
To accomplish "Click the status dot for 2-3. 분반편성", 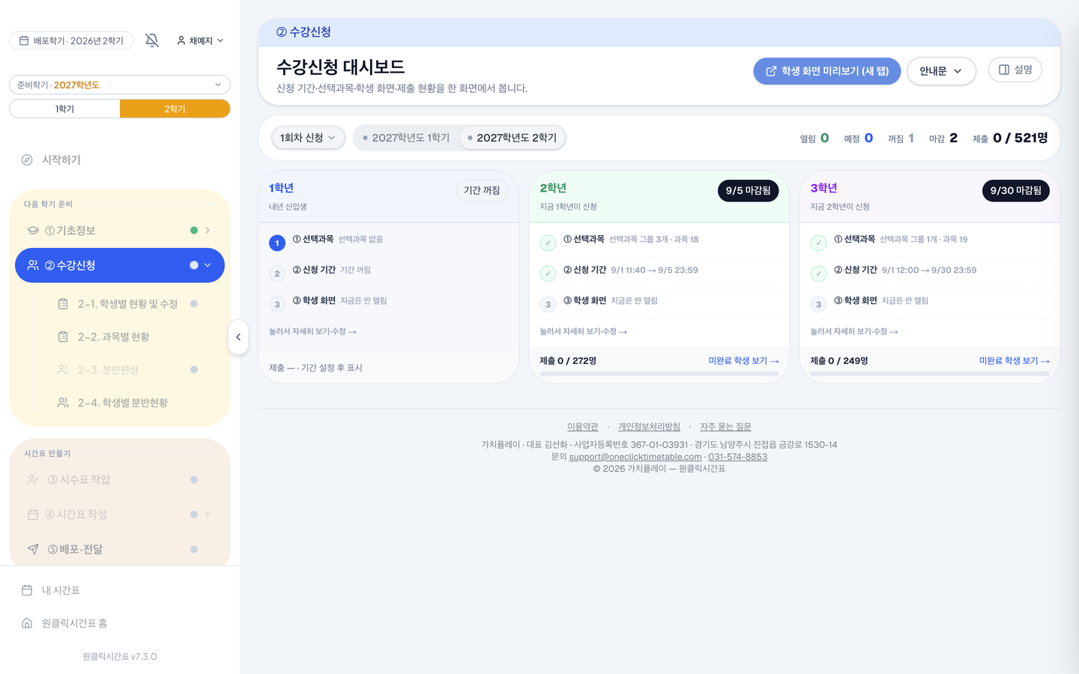I will [194, 369].
